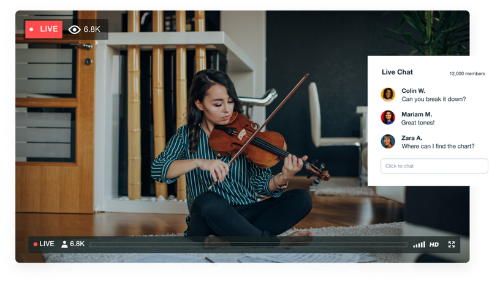Click the eye viewers icon
The width and height of the screenshot is (500, 281).
tap(74, 29)
